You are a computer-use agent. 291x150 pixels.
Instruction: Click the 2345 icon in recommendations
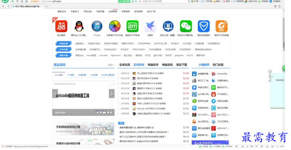(214, 122)
